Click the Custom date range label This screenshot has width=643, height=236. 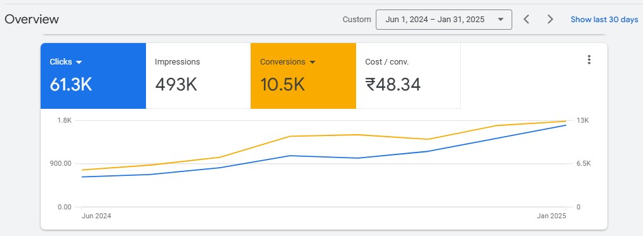point(357,20)
